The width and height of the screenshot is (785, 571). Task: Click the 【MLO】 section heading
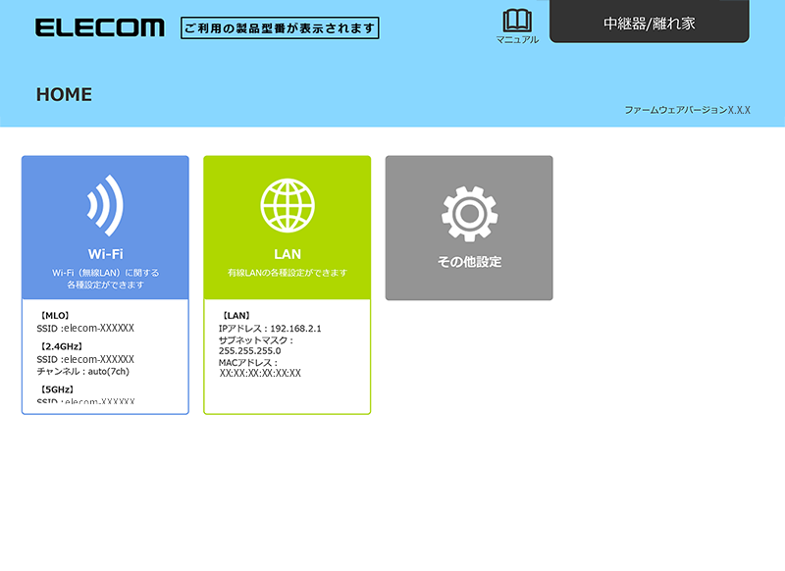click(55, 316)
